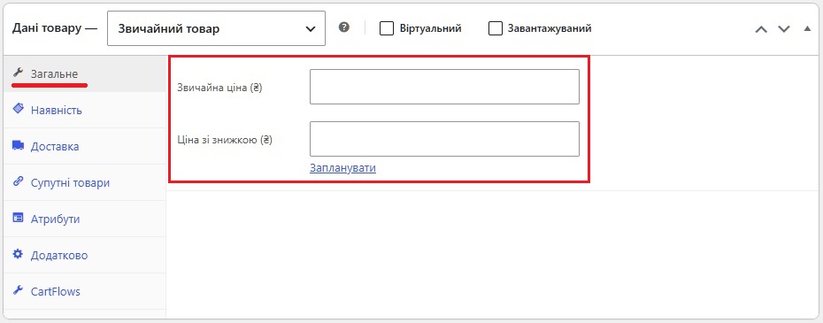The image size is (823, 323).
Task: Open the Супутні товари tab
Action: (x=84, y=183)
